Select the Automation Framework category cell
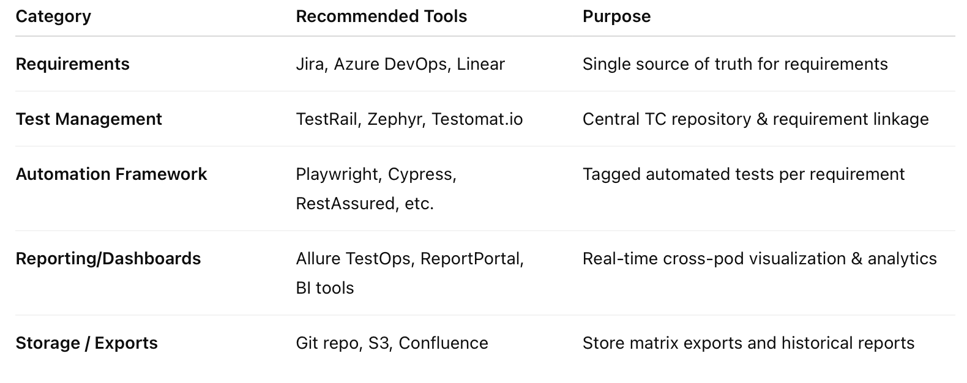This screenshot has width=967, height=383. tap(111, 174)
